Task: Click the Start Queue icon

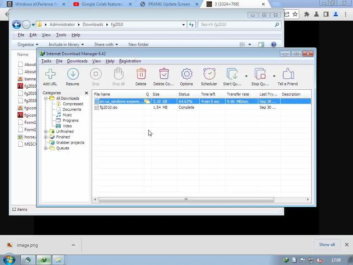Action: tap(232, 77)
